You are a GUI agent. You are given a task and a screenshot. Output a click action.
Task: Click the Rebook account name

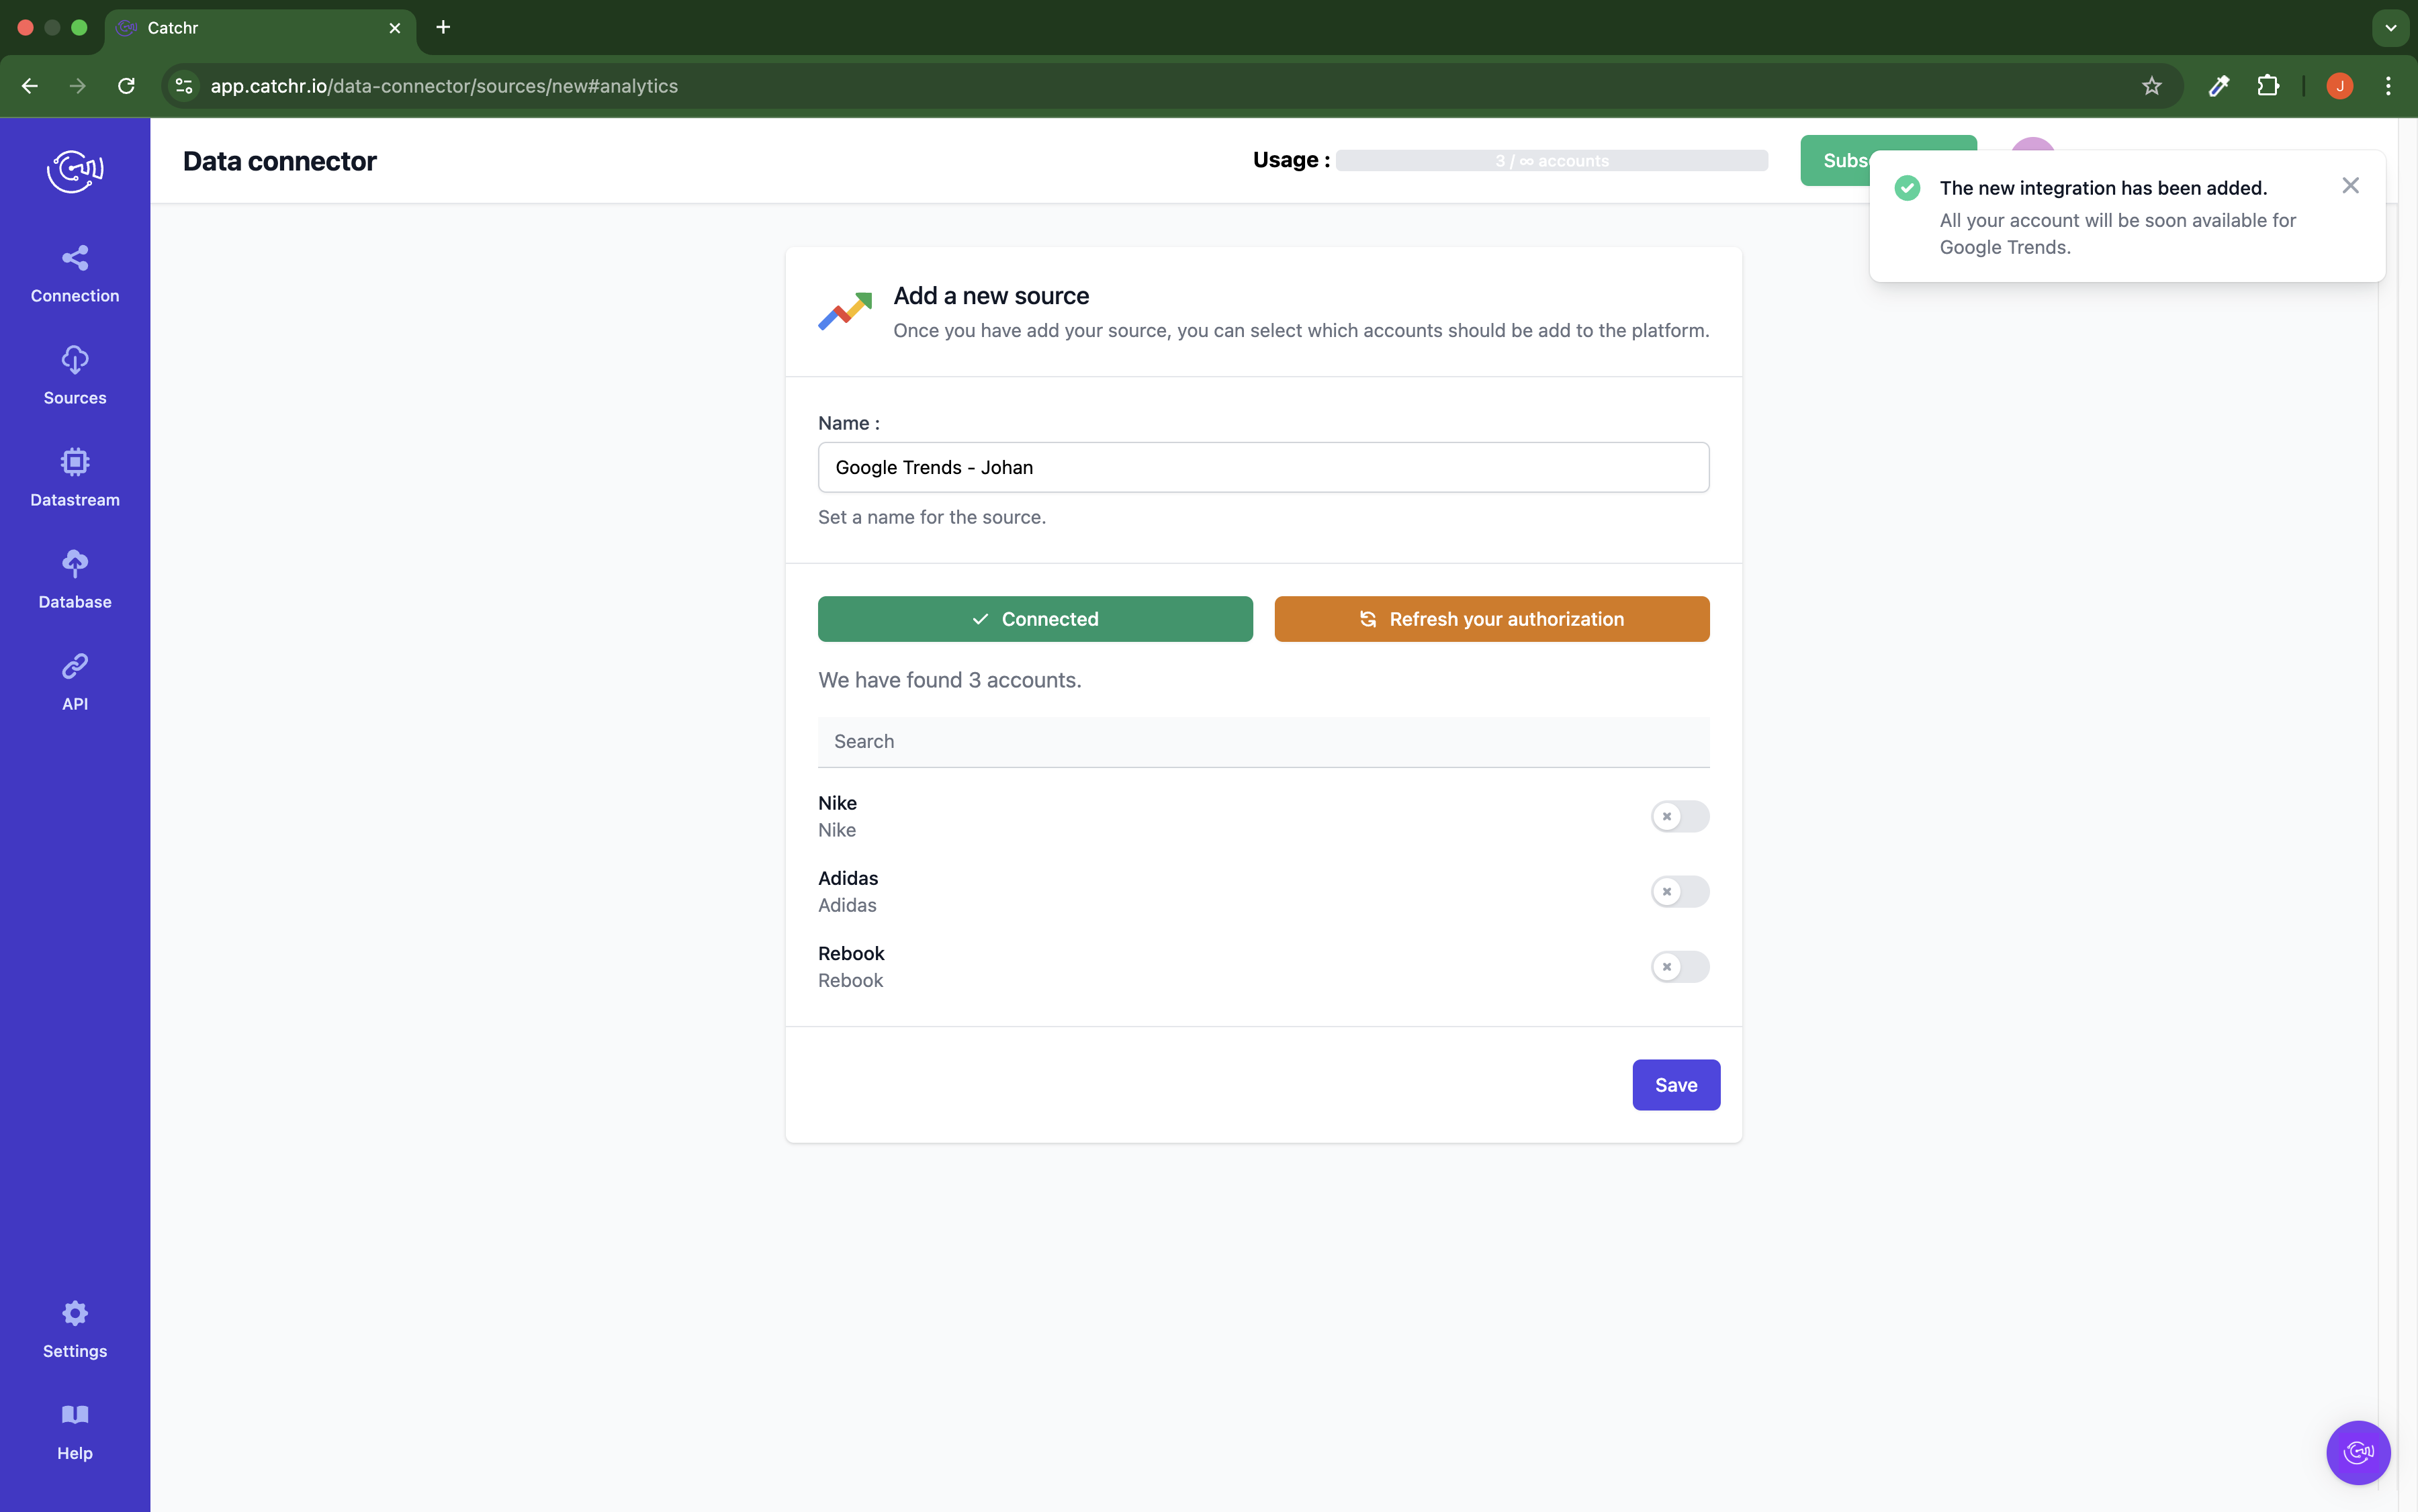[850, 953]
